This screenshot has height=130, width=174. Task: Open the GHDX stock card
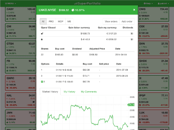(153, 66)
